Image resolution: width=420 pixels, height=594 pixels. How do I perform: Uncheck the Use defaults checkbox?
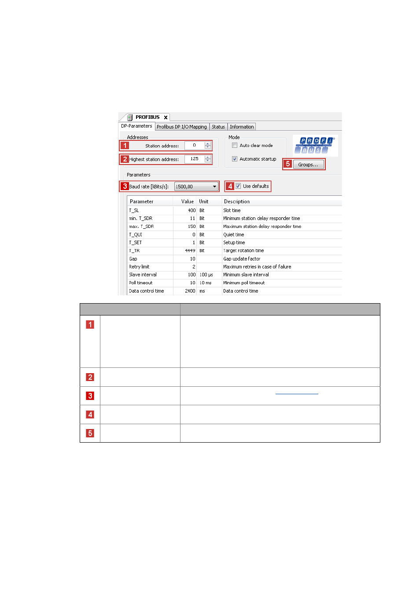[238, 186]
